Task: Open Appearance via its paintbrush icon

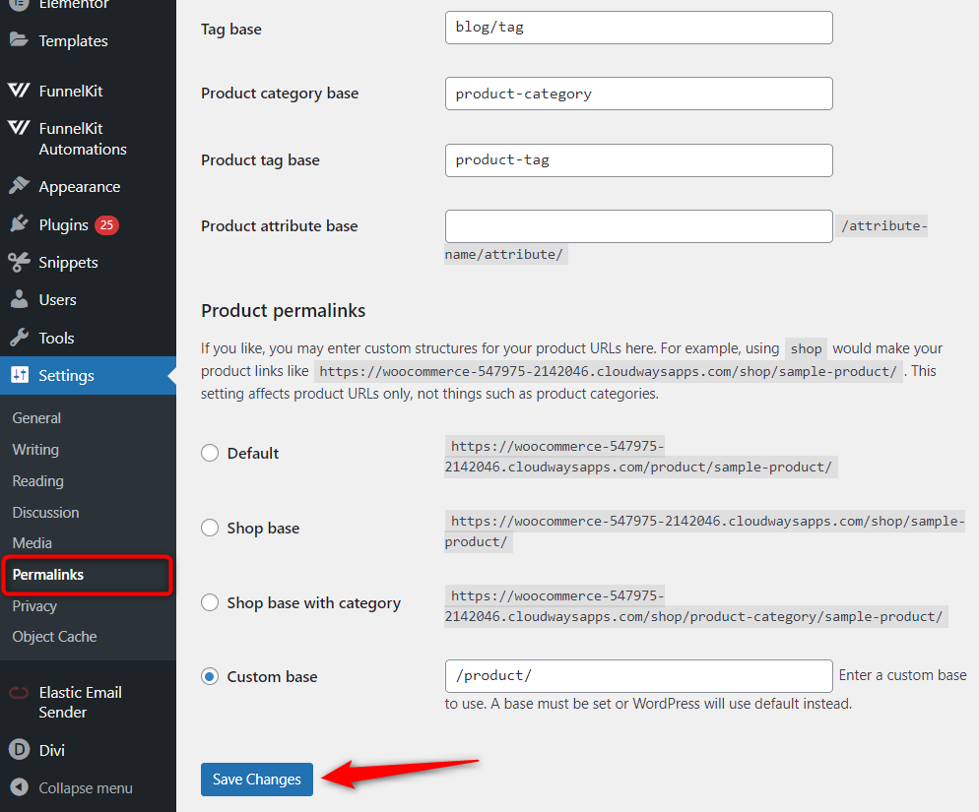Action: click(19, 186)
